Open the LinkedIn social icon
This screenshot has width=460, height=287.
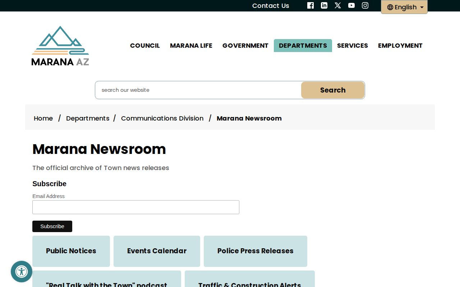[x=324, y=5]
